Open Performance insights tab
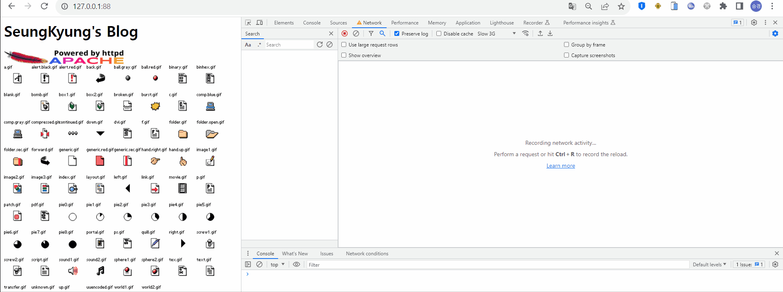The width and height of the screenshot is (783, 292). coord(589,23)
